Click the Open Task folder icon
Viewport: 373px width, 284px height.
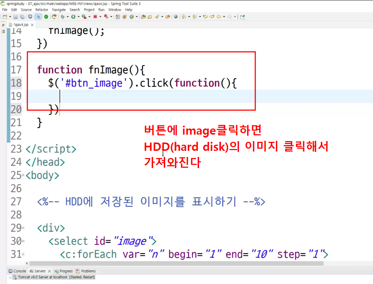click(x=143, y=17)
